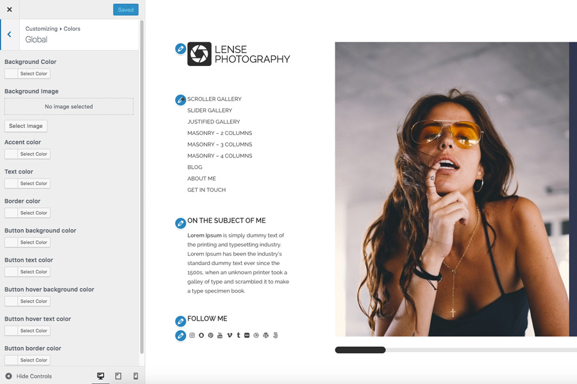
Task: Open the Instagram social icon
Action: tap(192, 335)
